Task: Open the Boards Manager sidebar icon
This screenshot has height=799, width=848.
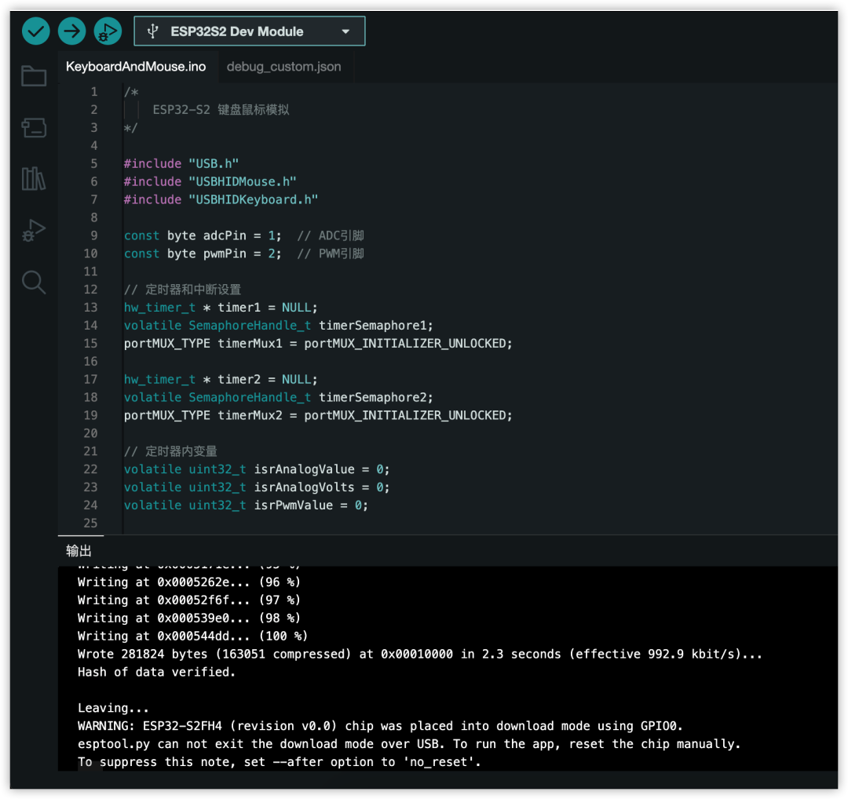Action: (34, 128)
